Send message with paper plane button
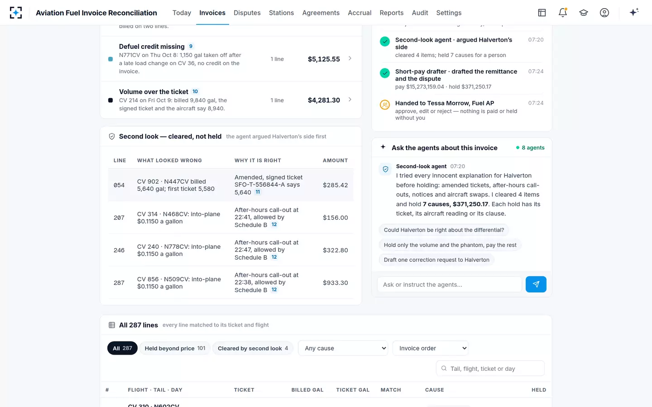This screenshot has width=652, height=407. click(x=536, y=284)
